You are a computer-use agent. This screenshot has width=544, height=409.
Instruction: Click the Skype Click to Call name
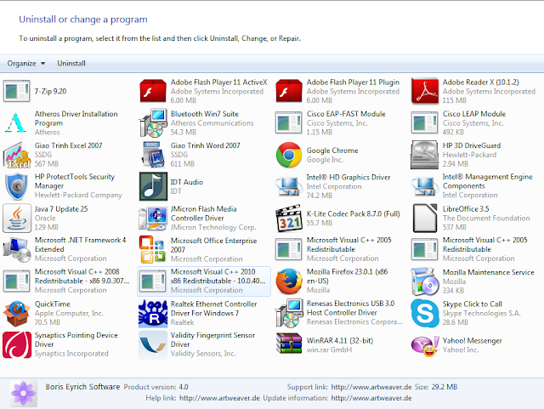(473, 304)
